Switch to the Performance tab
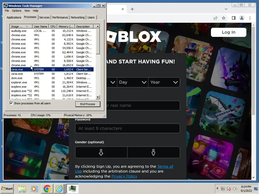The width and height of the screenshot is (259, 194). 60,17
